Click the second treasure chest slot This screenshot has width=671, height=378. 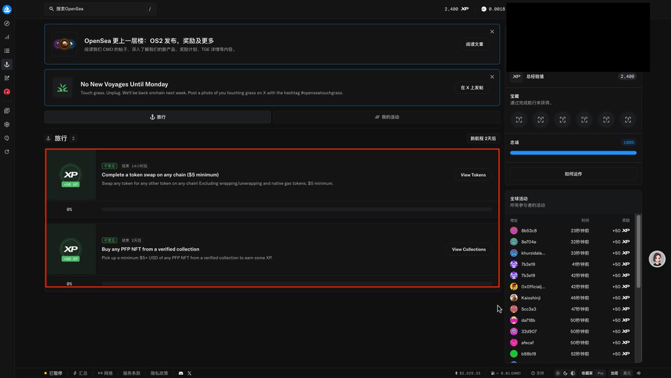click(541, 120)
